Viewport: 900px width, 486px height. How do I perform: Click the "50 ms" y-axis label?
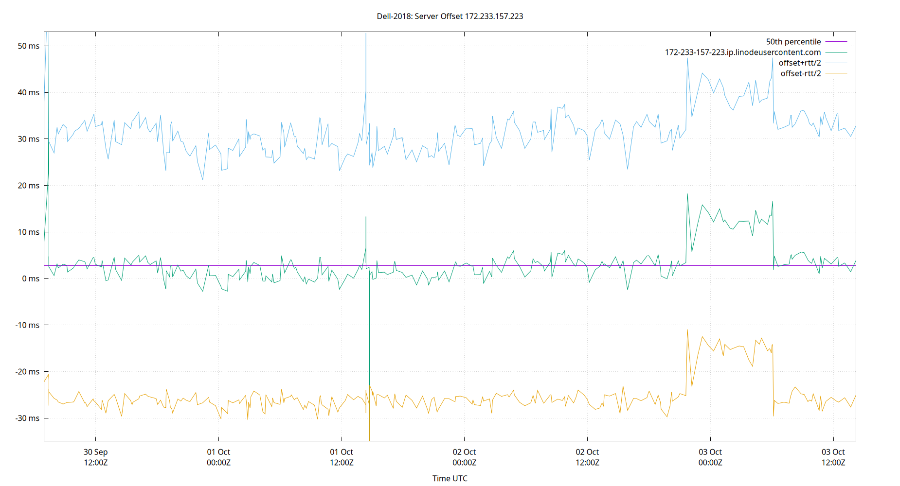pyautogui.click(x=29, y=46)
